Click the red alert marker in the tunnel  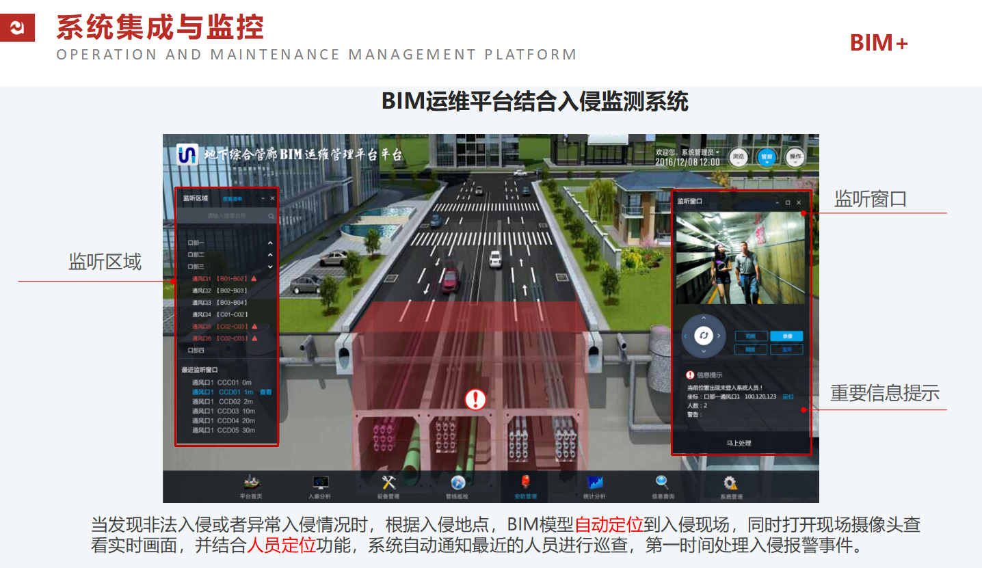click(x=475, y=399)
